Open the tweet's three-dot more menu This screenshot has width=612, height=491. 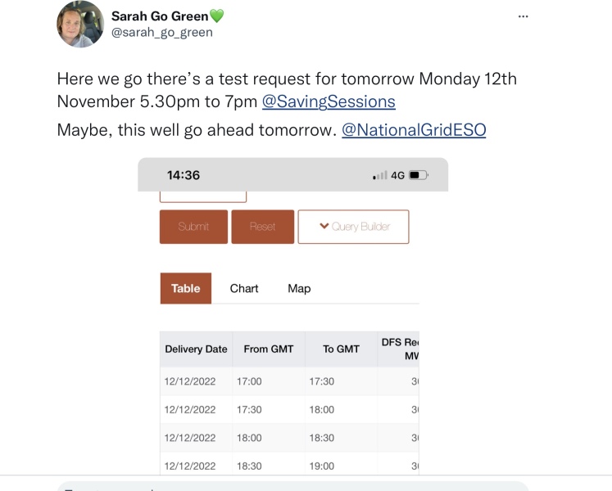coord(524,16)
